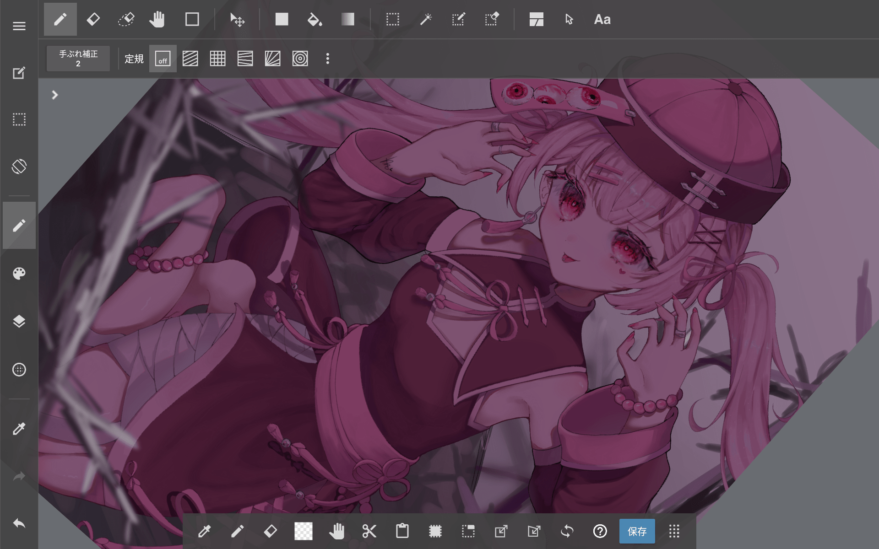
Task: Pick the Move tool
Action: [x=237, y=19]
